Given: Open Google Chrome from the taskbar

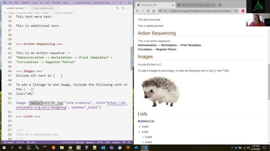Looking at the screenshot, I should click(x=70, y=148).
